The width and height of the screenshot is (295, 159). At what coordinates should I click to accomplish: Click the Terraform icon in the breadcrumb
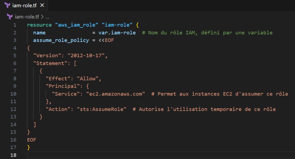click(x=10, y=17)
